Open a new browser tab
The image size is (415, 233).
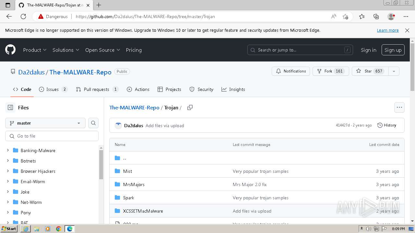(99, 5)
